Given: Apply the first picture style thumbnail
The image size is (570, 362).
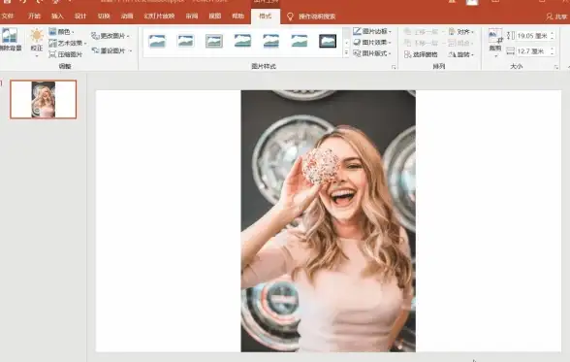Looking at the screenshot, I should tap(157, 41).
